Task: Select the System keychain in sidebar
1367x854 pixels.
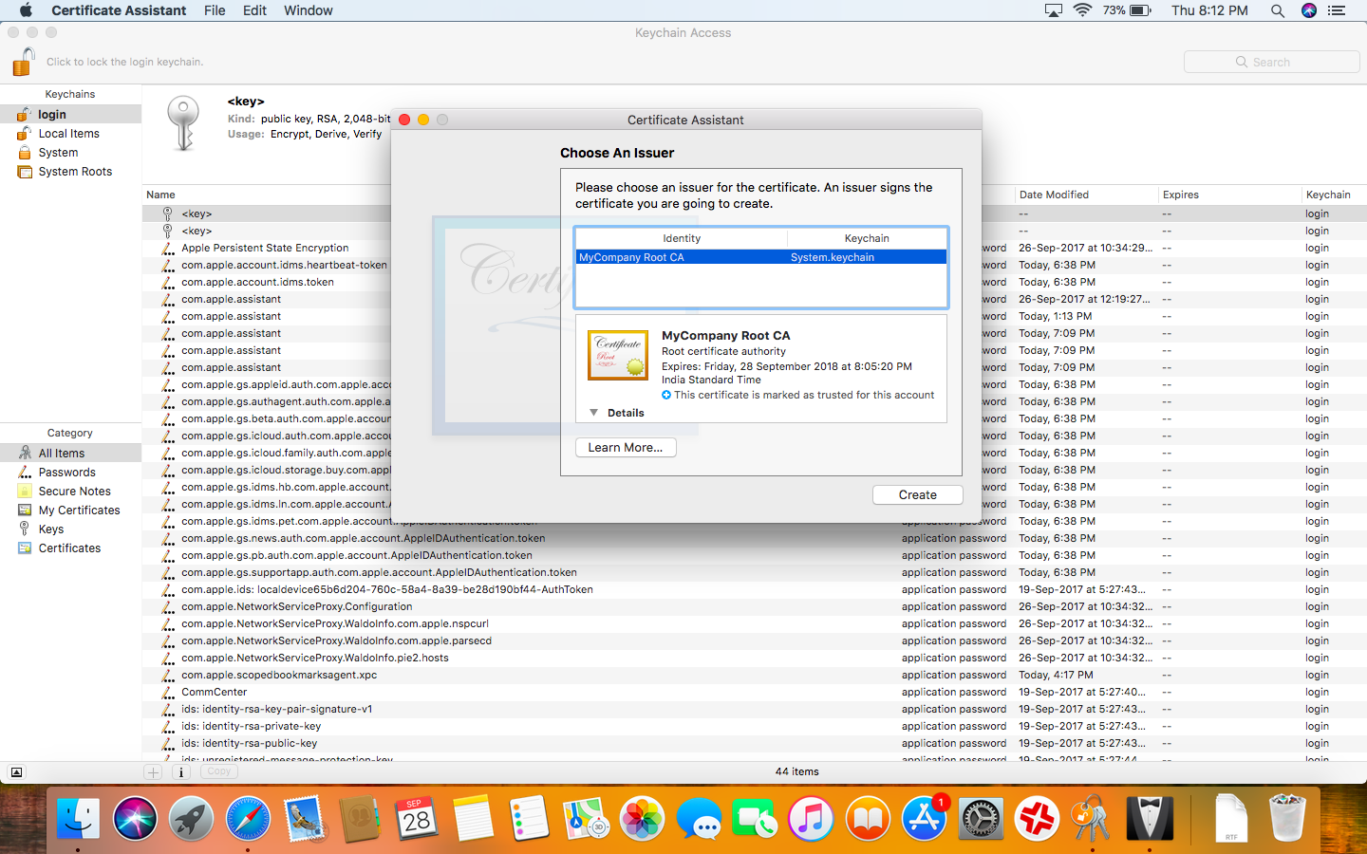Action: 70,153
